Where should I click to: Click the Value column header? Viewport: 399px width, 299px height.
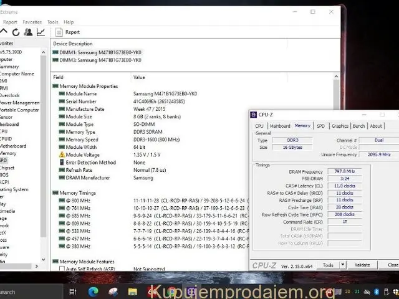(x=140, y=77)
